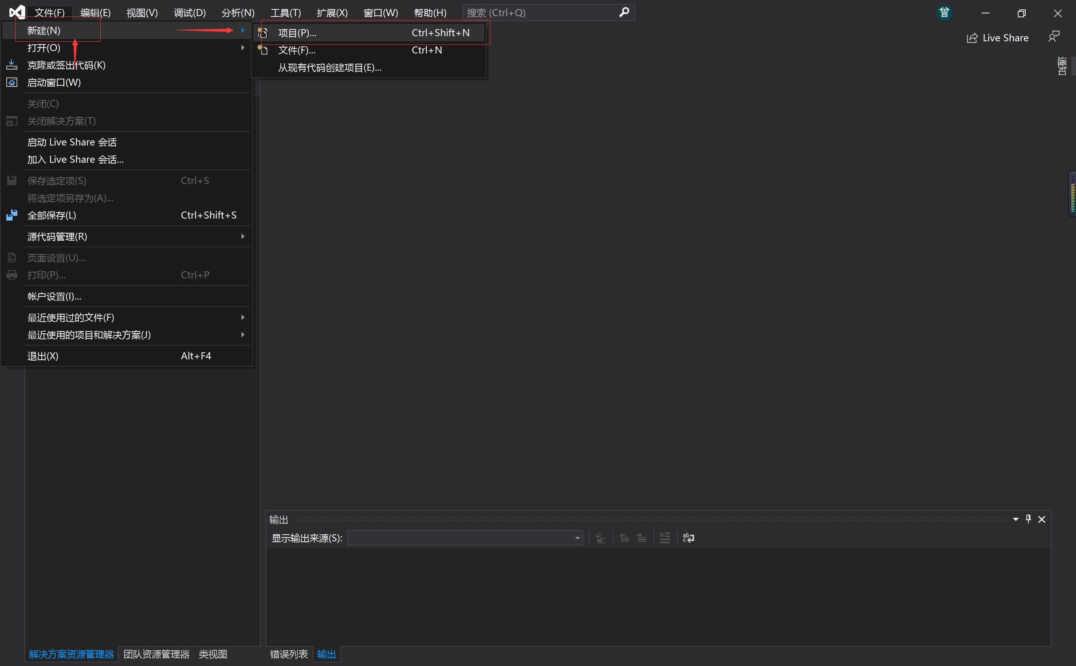Open the 帮助(H) menu

[430, 12]
